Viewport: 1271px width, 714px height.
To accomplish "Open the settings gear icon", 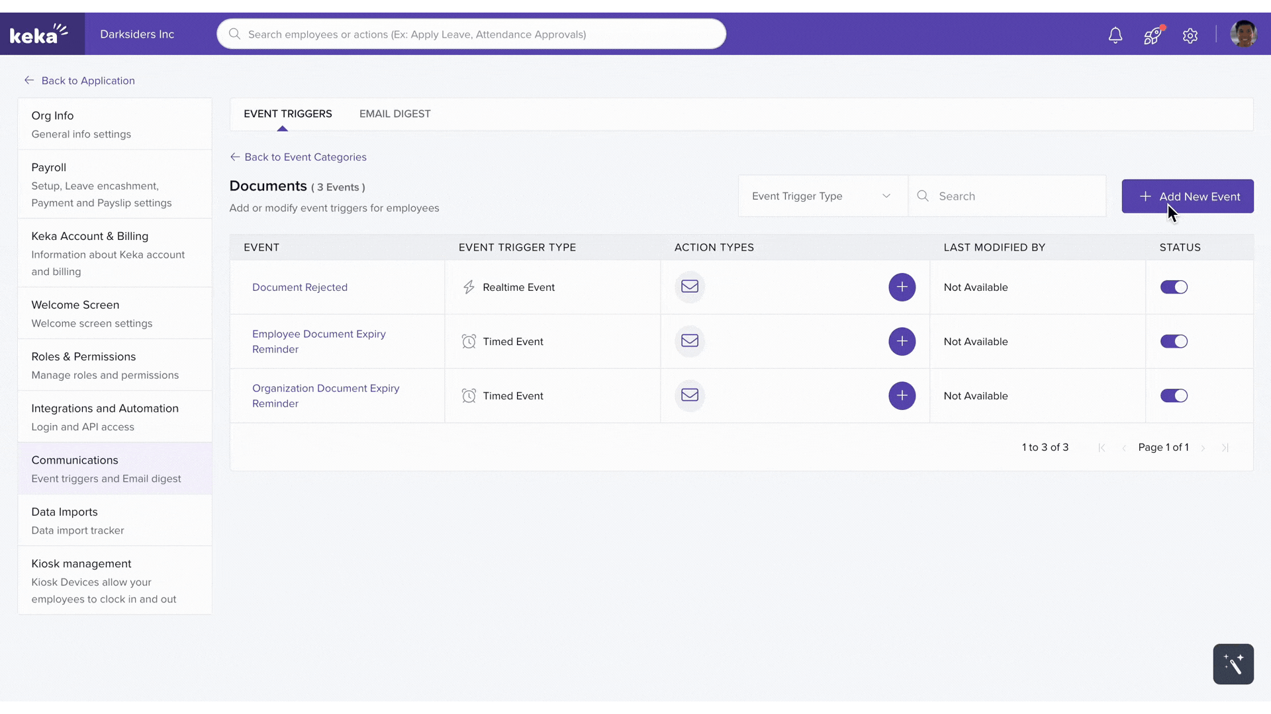I will tap(1190, 36).
